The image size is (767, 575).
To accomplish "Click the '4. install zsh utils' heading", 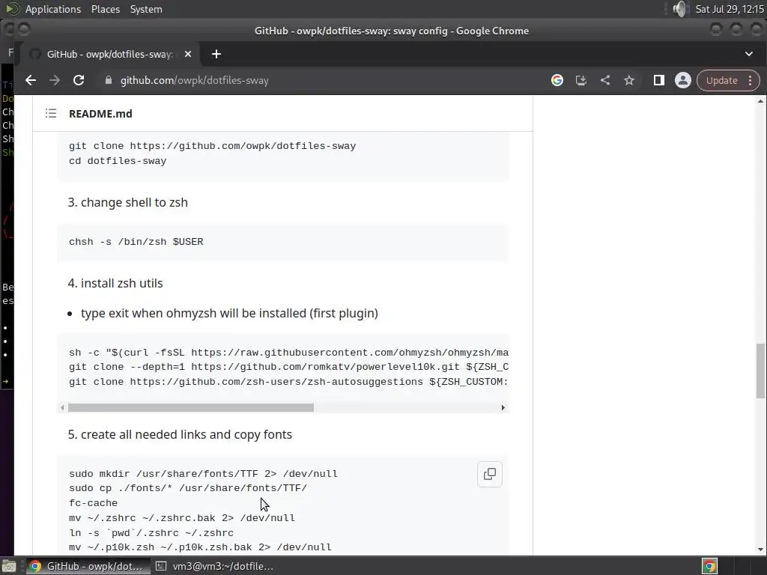I will click(x=115, y=283).
